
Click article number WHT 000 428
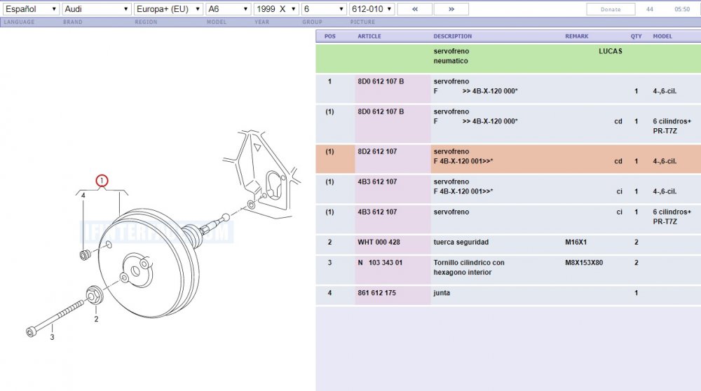[x=380, y=242]
